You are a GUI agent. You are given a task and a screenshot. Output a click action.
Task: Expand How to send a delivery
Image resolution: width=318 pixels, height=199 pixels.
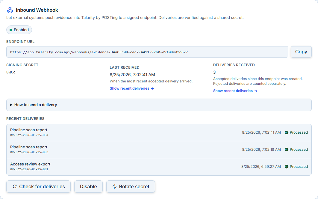click(159, 105)
